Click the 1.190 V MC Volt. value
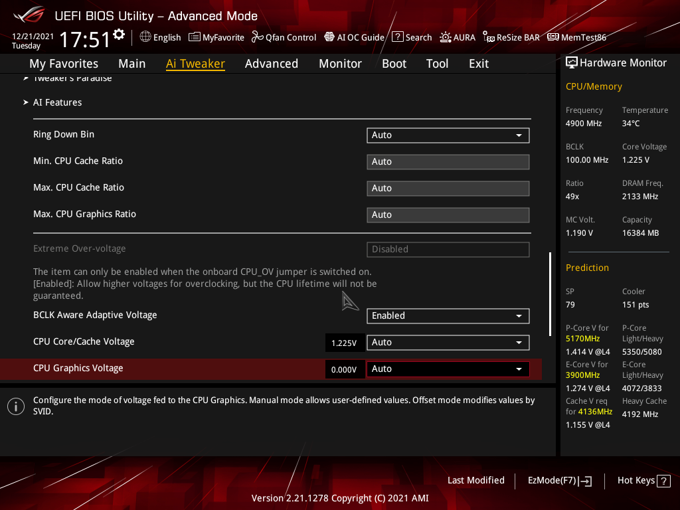 click(579, 233)
